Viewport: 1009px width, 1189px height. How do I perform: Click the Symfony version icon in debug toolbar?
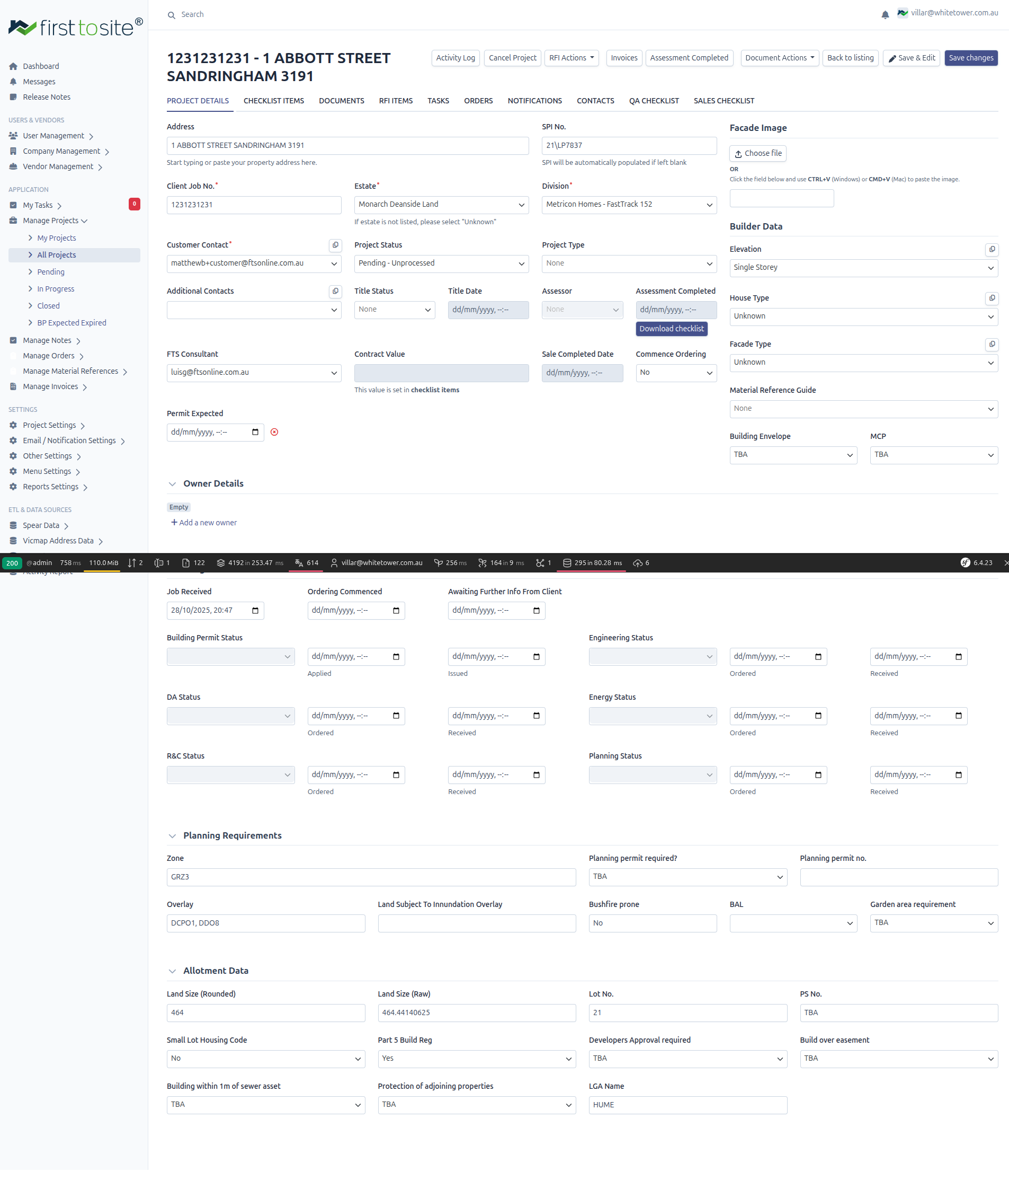(965, 563)
